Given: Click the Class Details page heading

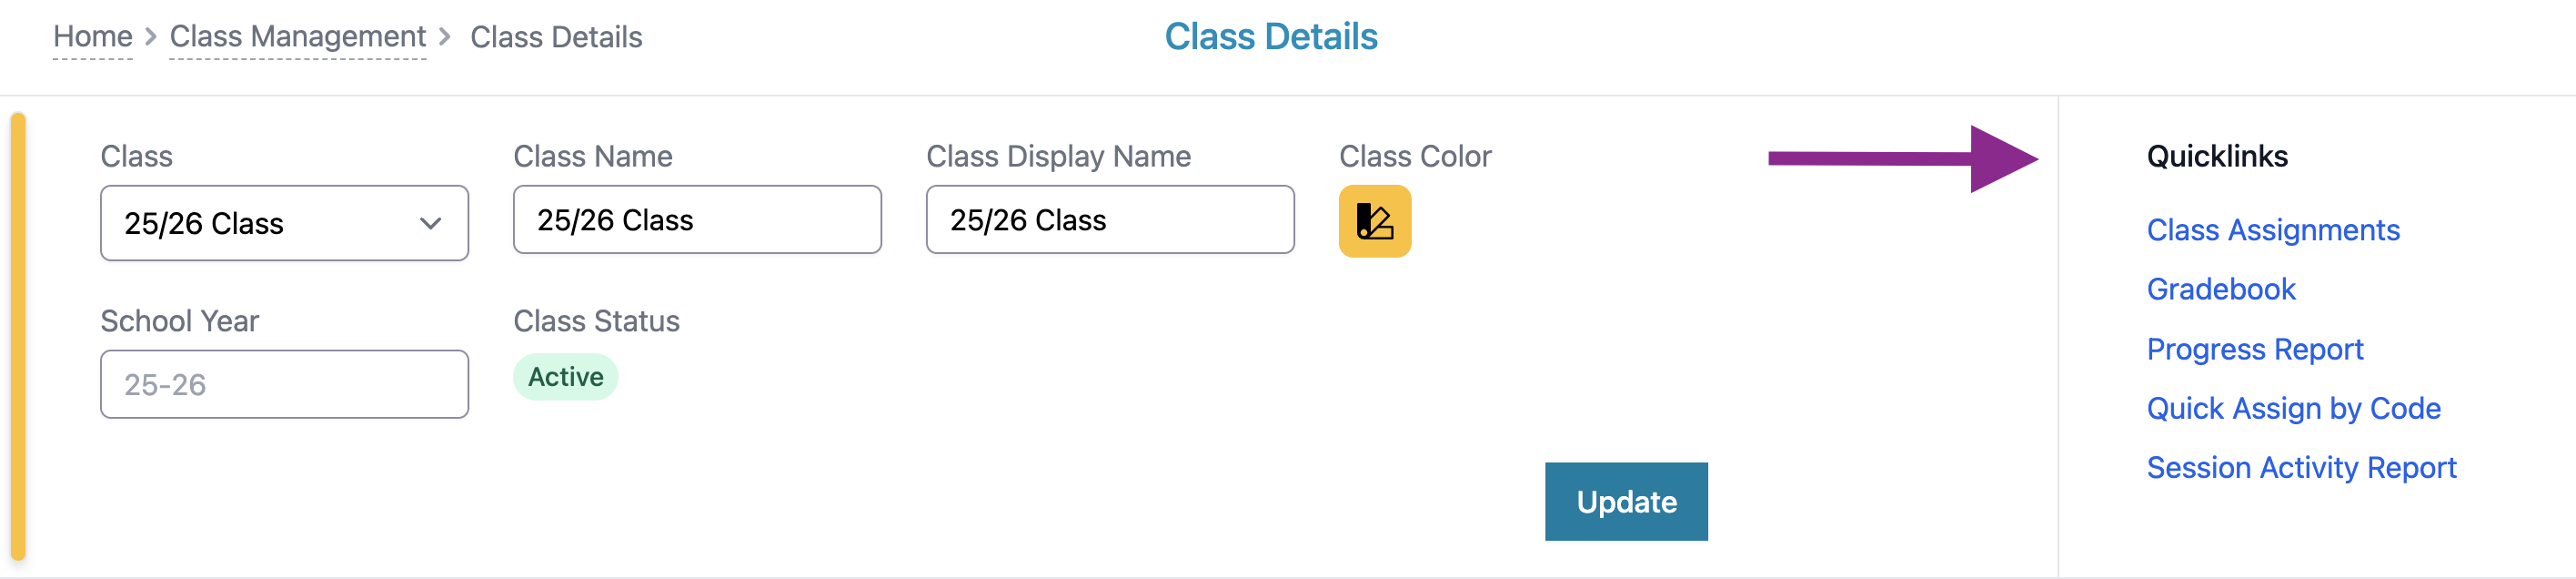Looking at the screenshot, I should [x=1270, y=37].
